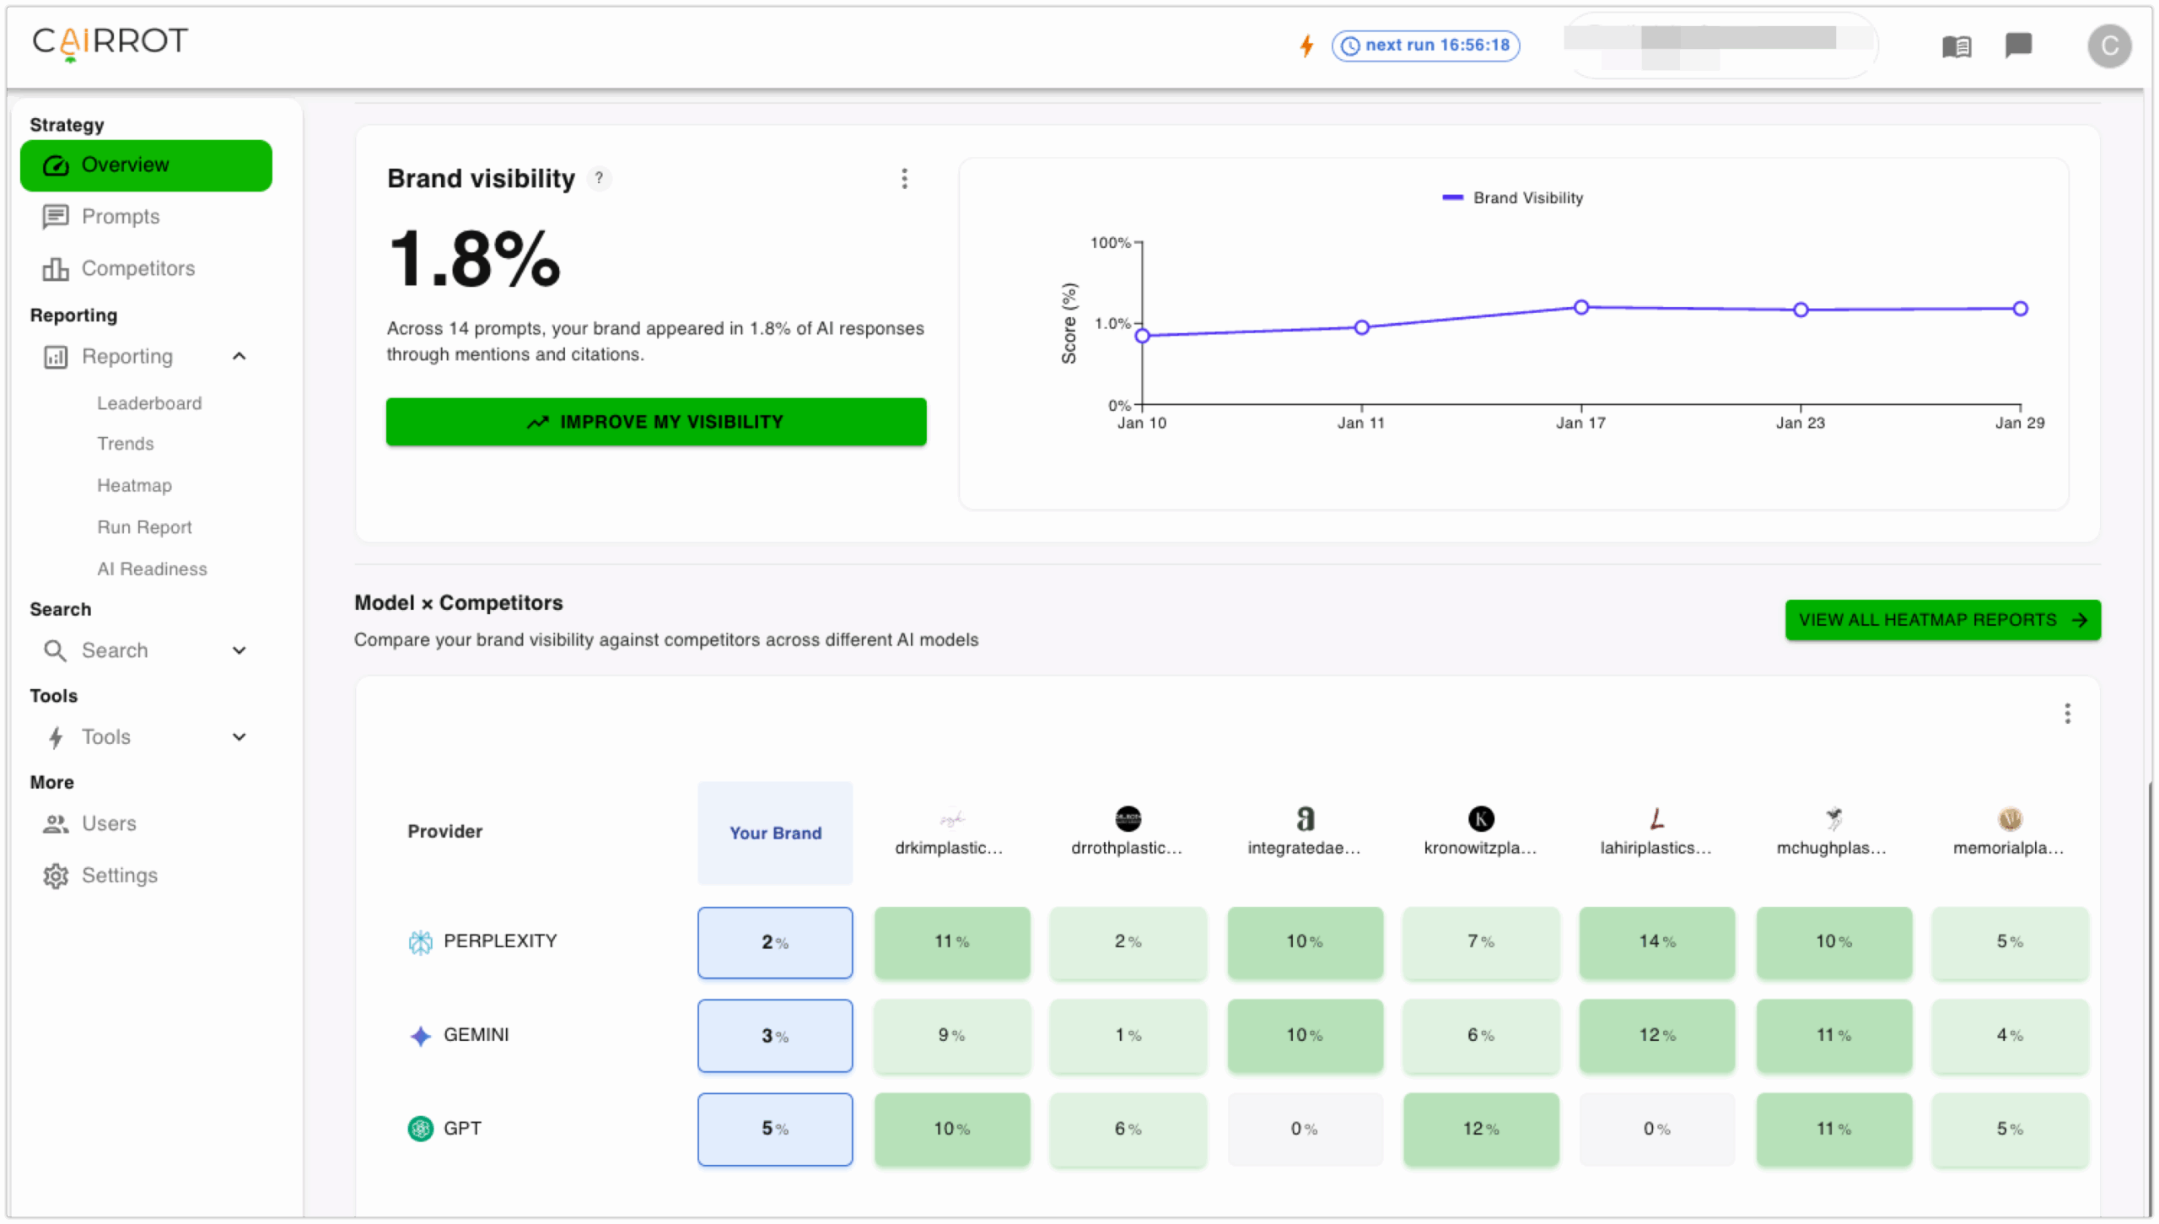Select the Prompts icon in sidebar
This screenshot has width=2159, height=1224.
tap(55, 217)
